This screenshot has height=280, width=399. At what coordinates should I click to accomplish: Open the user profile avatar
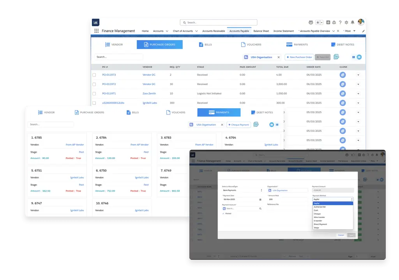[x=361, y=22]
